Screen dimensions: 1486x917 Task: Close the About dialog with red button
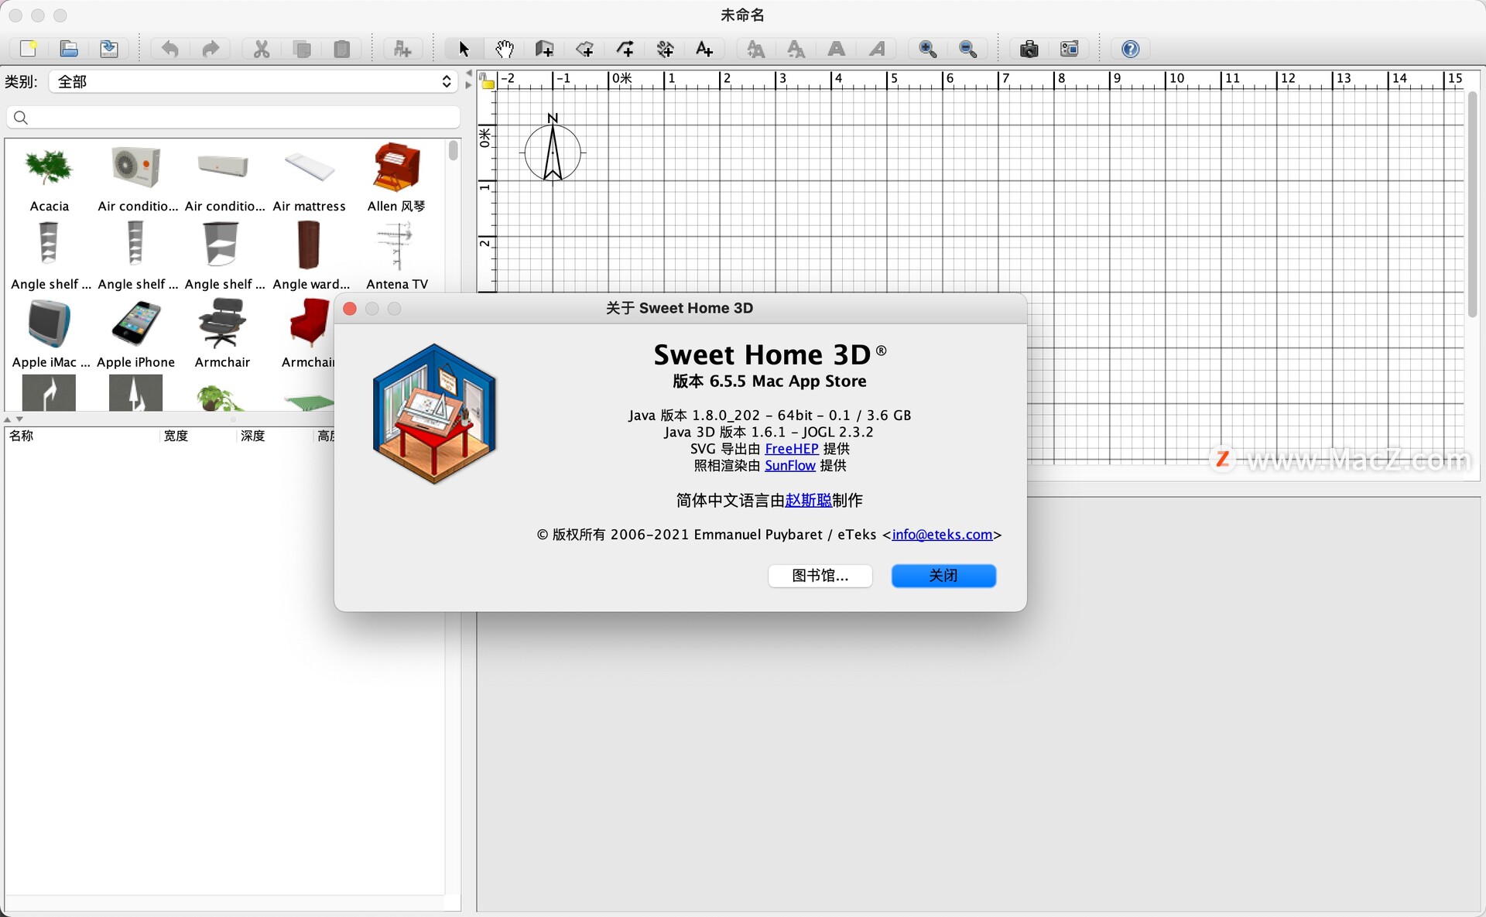point(350,309)
